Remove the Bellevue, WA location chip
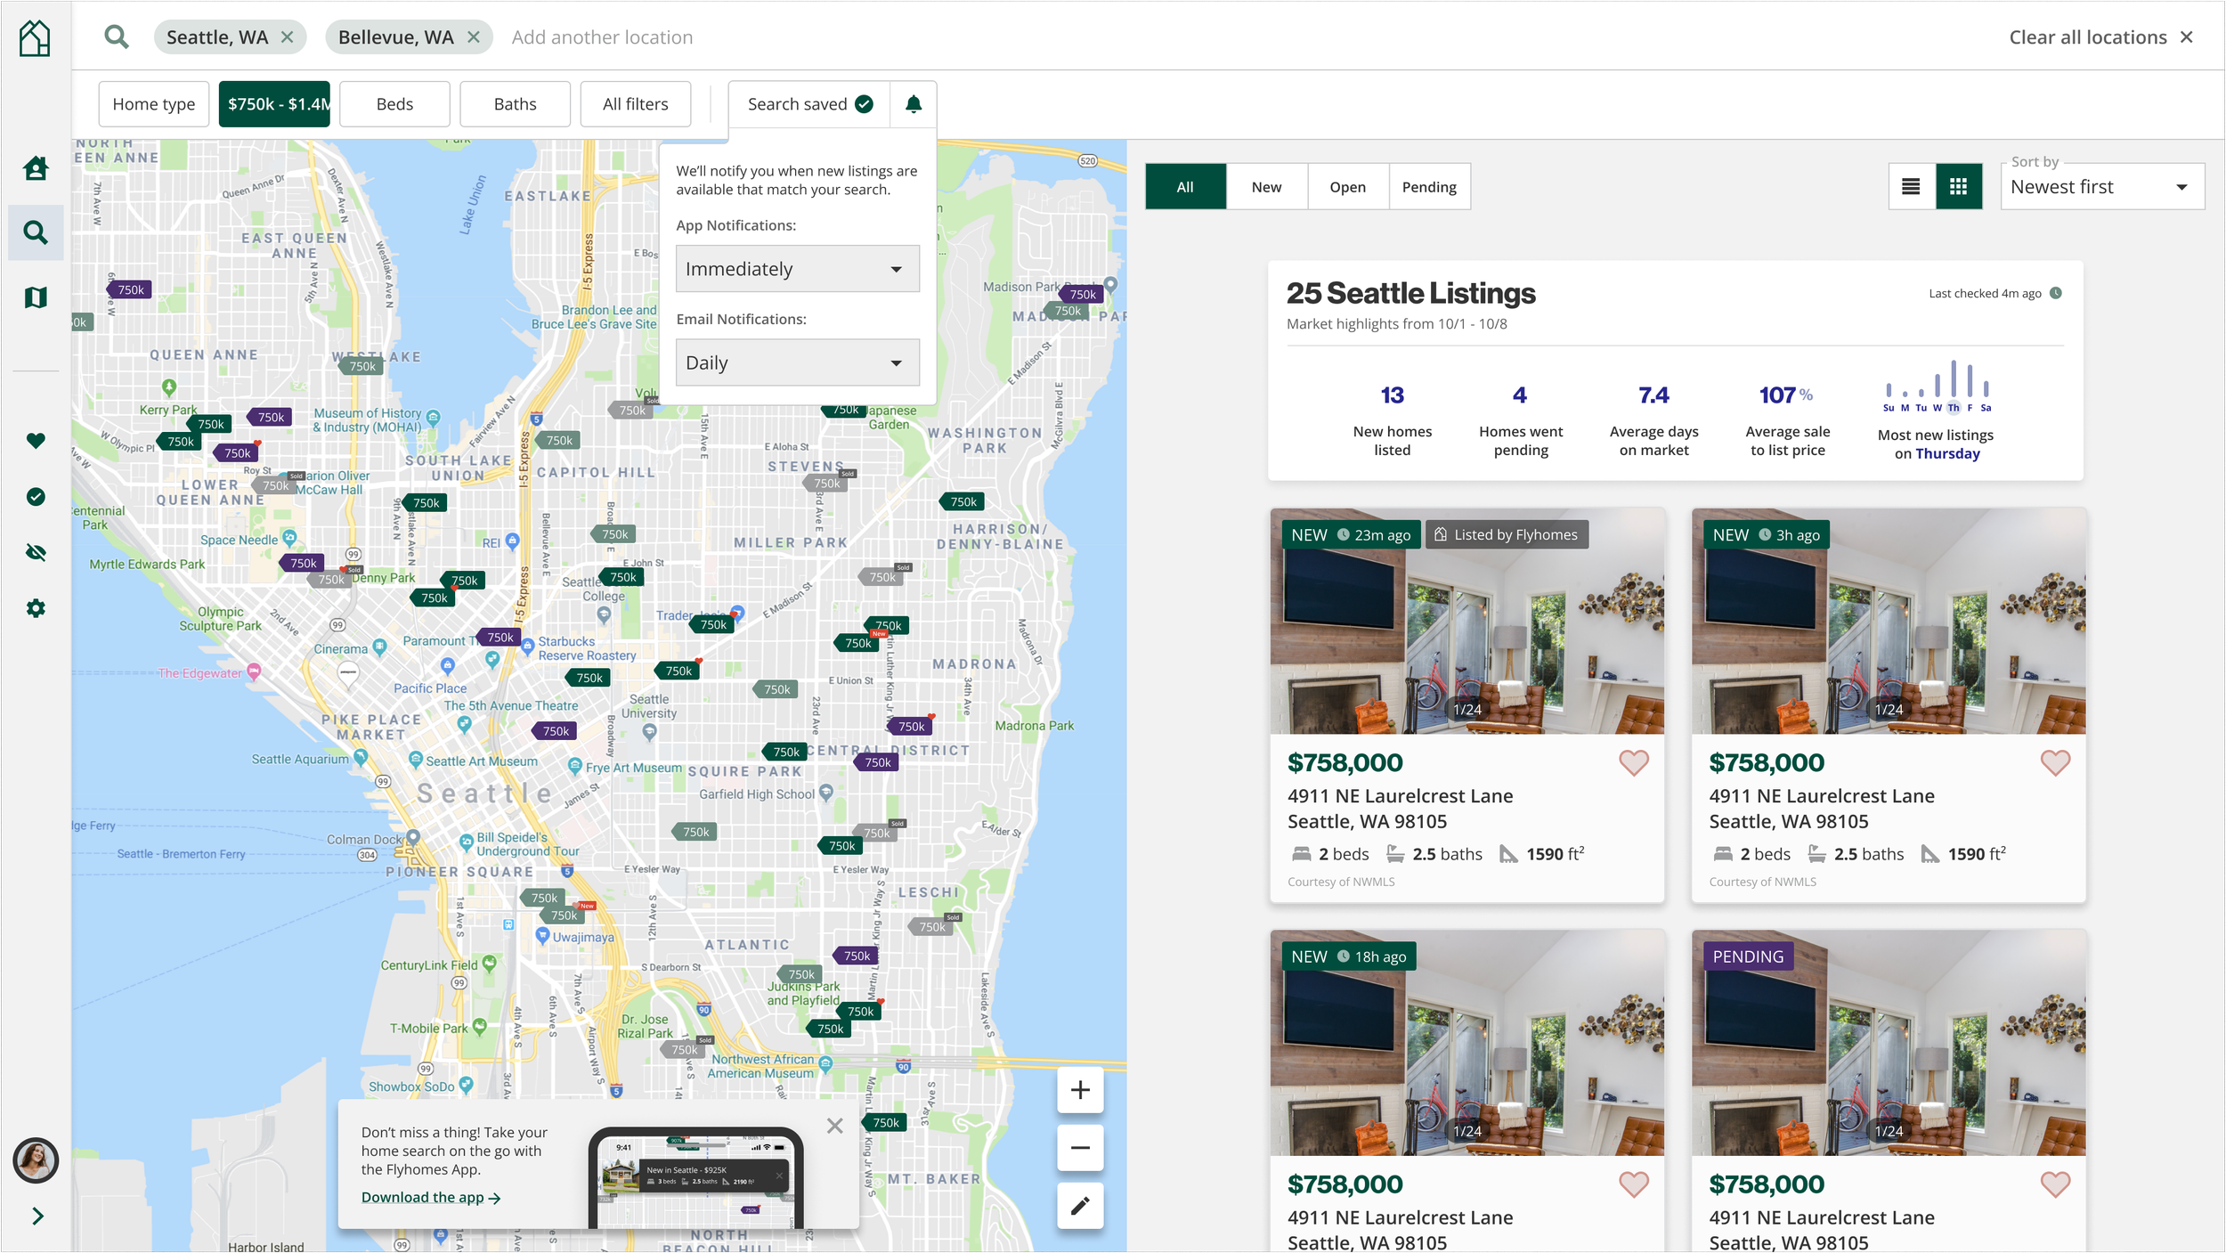Image resolution: width=2226 pixels, height=1253 pixels. [474, 37]
